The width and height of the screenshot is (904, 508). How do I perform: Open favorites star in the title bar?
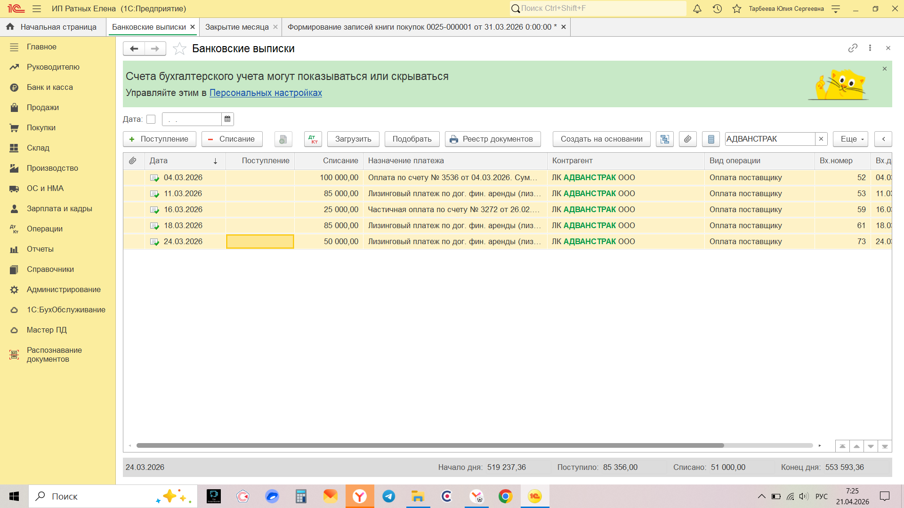(737, 8)
